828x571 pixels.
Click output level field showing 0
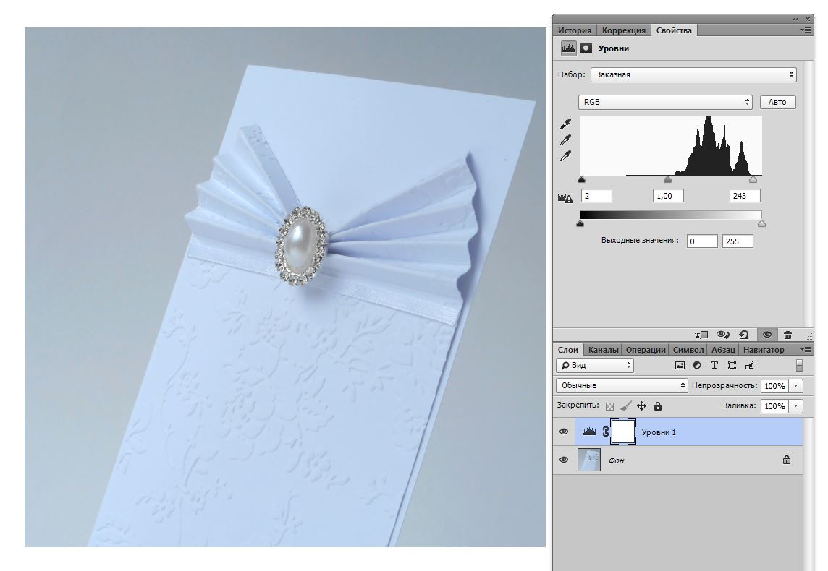[x=702, y=241]
